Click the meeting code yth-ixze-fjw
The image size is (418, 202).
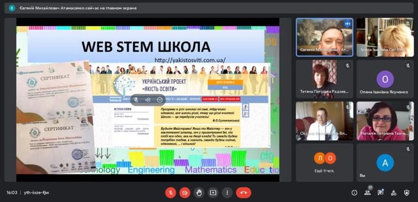pos(36,193)
